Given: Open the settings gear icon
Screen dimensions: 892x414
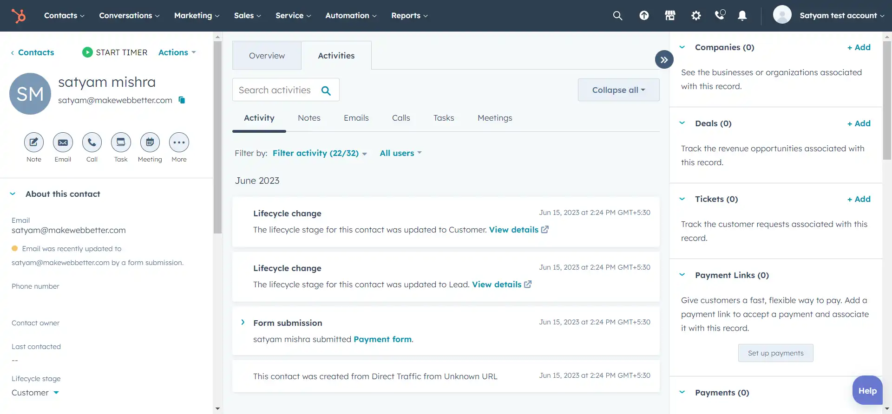Looking at the screenshot, I should coord(696,16).
